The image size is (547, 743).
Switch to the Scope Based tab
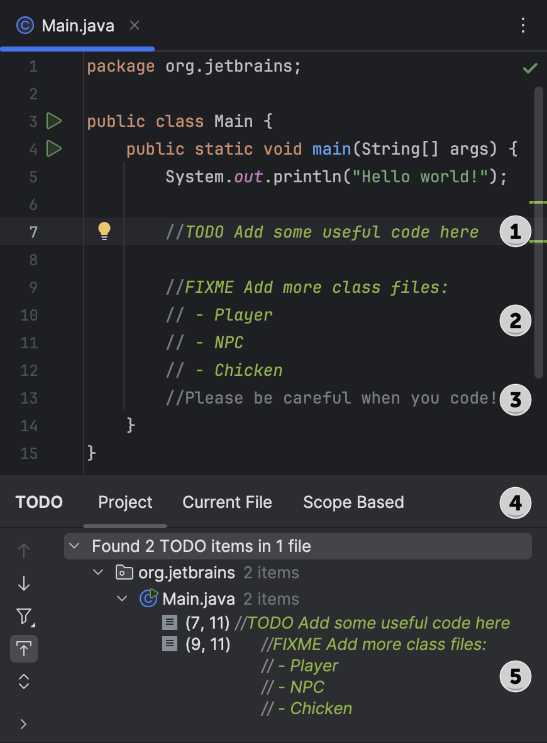(x=353, y=502)
